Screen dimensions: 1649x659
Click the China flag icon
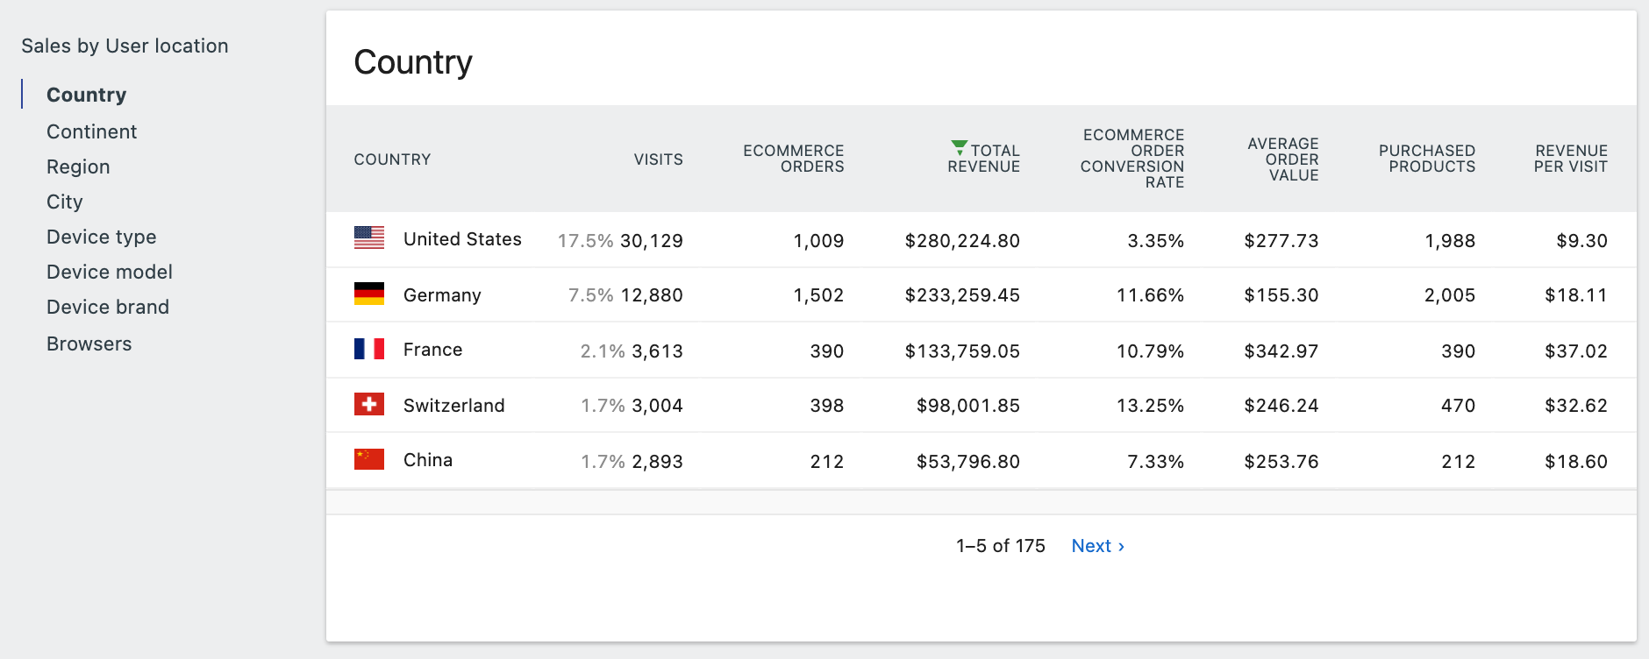(368, 459)
